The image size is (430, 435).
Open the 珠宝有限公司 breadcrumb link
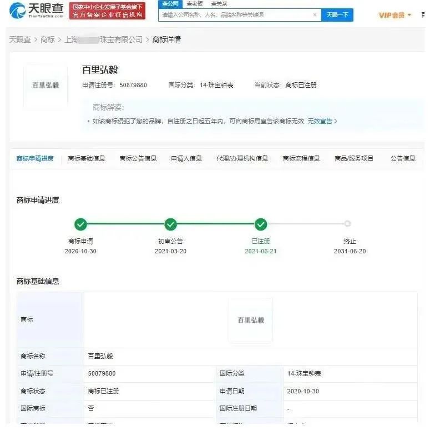tap(104, 39)
